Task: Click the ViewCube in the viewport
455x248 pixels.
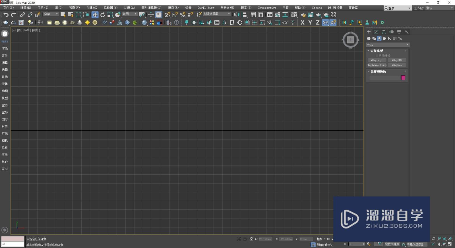Action: click(x=350, y=40)
